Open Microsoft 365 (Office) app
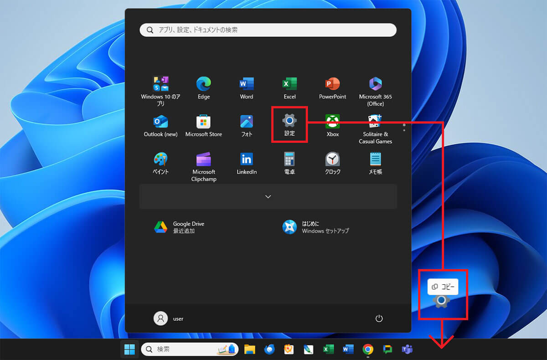Screen dimensions: 547x360 click(375, 91)
